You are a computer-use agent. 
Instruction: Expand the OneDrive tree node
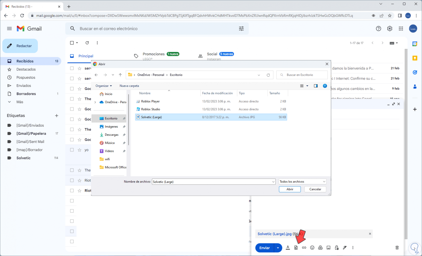coord(95,102)
